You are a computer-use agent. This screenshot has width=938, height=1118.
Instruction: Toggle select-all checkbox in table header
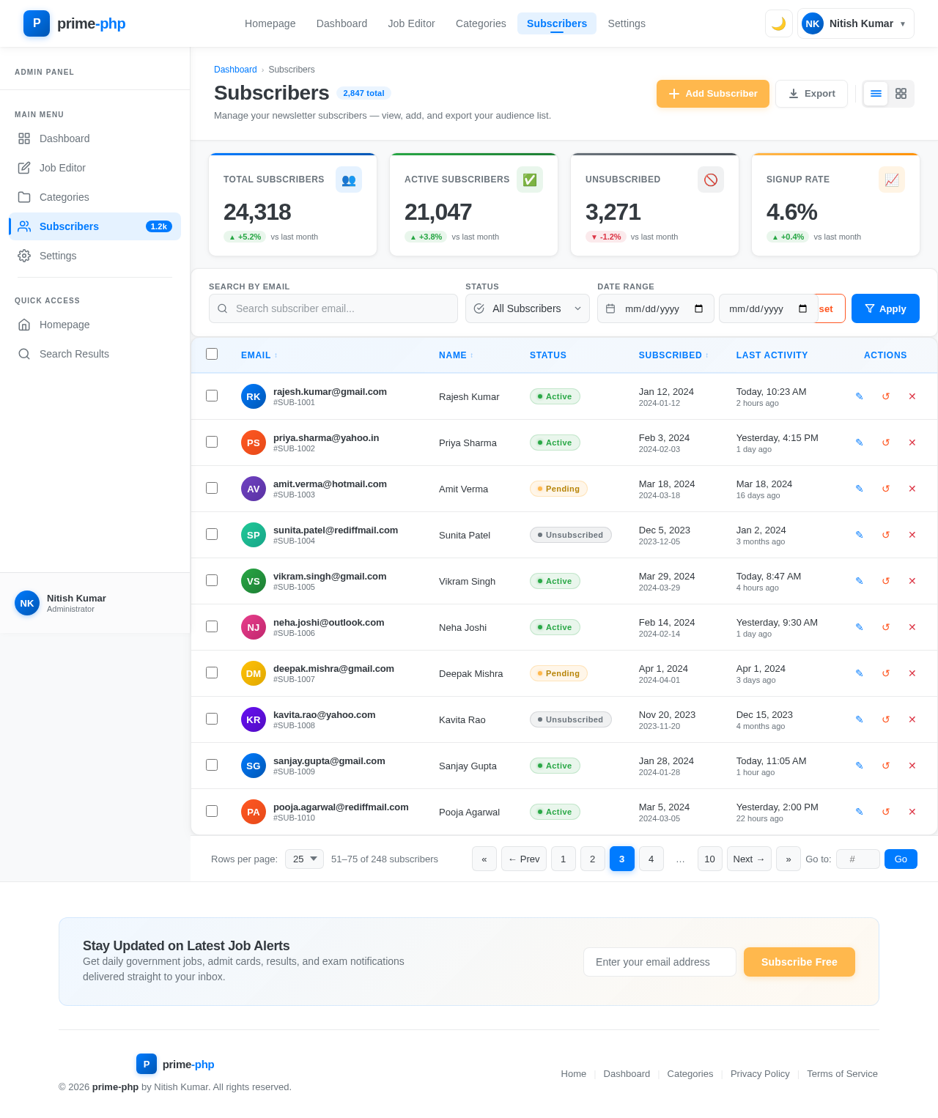[x=212, y=354]
